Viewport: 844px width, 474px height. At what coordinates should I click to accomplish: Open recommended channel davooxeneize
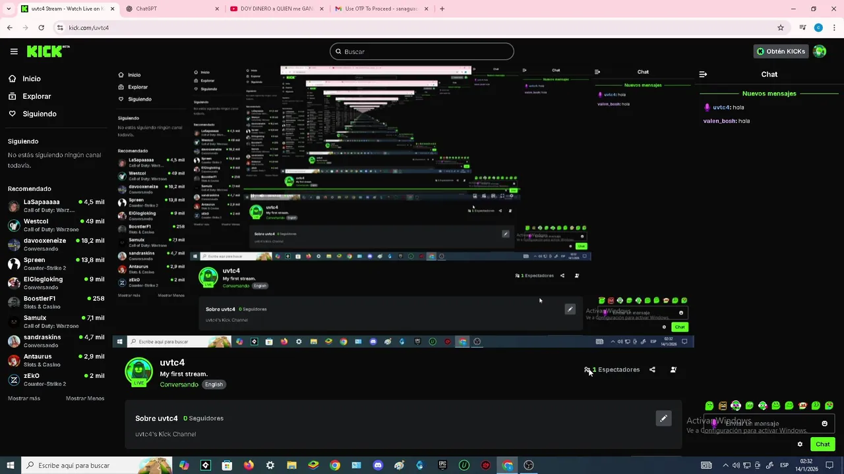pos(55,244)
